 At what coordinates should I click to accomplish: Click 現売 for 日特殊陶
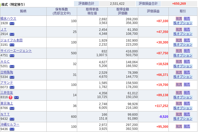coord(187,72)
